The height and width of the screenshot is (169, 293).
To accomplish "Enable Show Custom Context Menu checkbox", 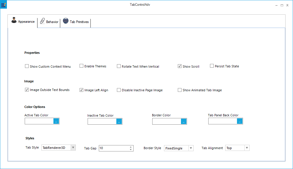I will [27, 66].
